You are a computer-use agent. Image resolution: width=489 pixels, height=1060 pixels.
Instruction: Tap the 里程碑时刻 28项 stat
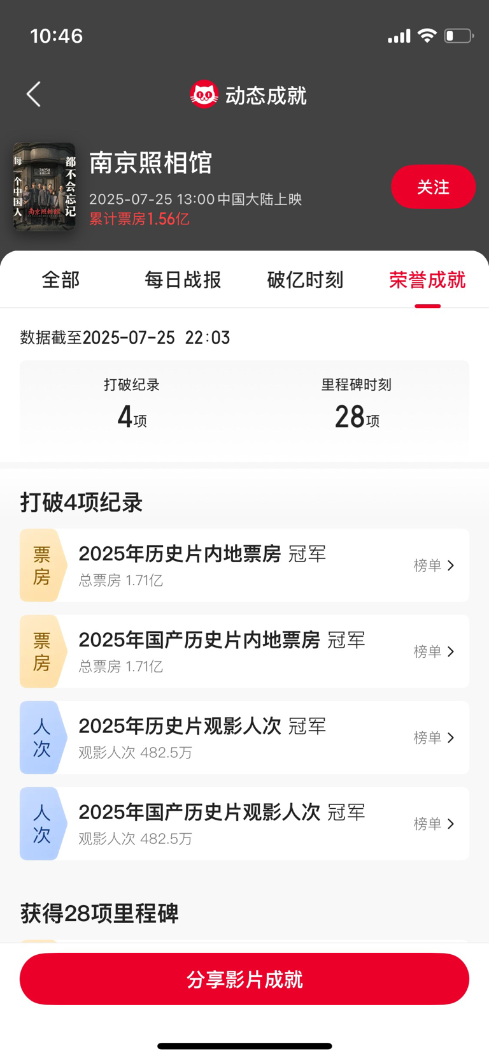pyautogui.click(x=357, y=403)
